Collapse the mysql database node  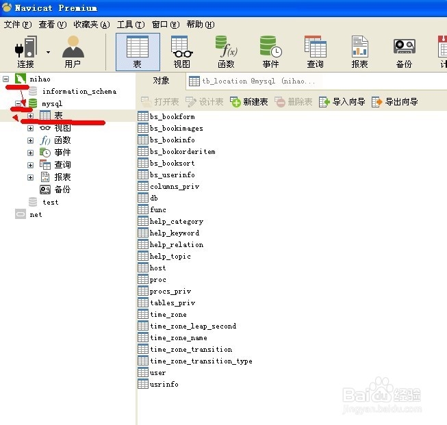[18, 103]
